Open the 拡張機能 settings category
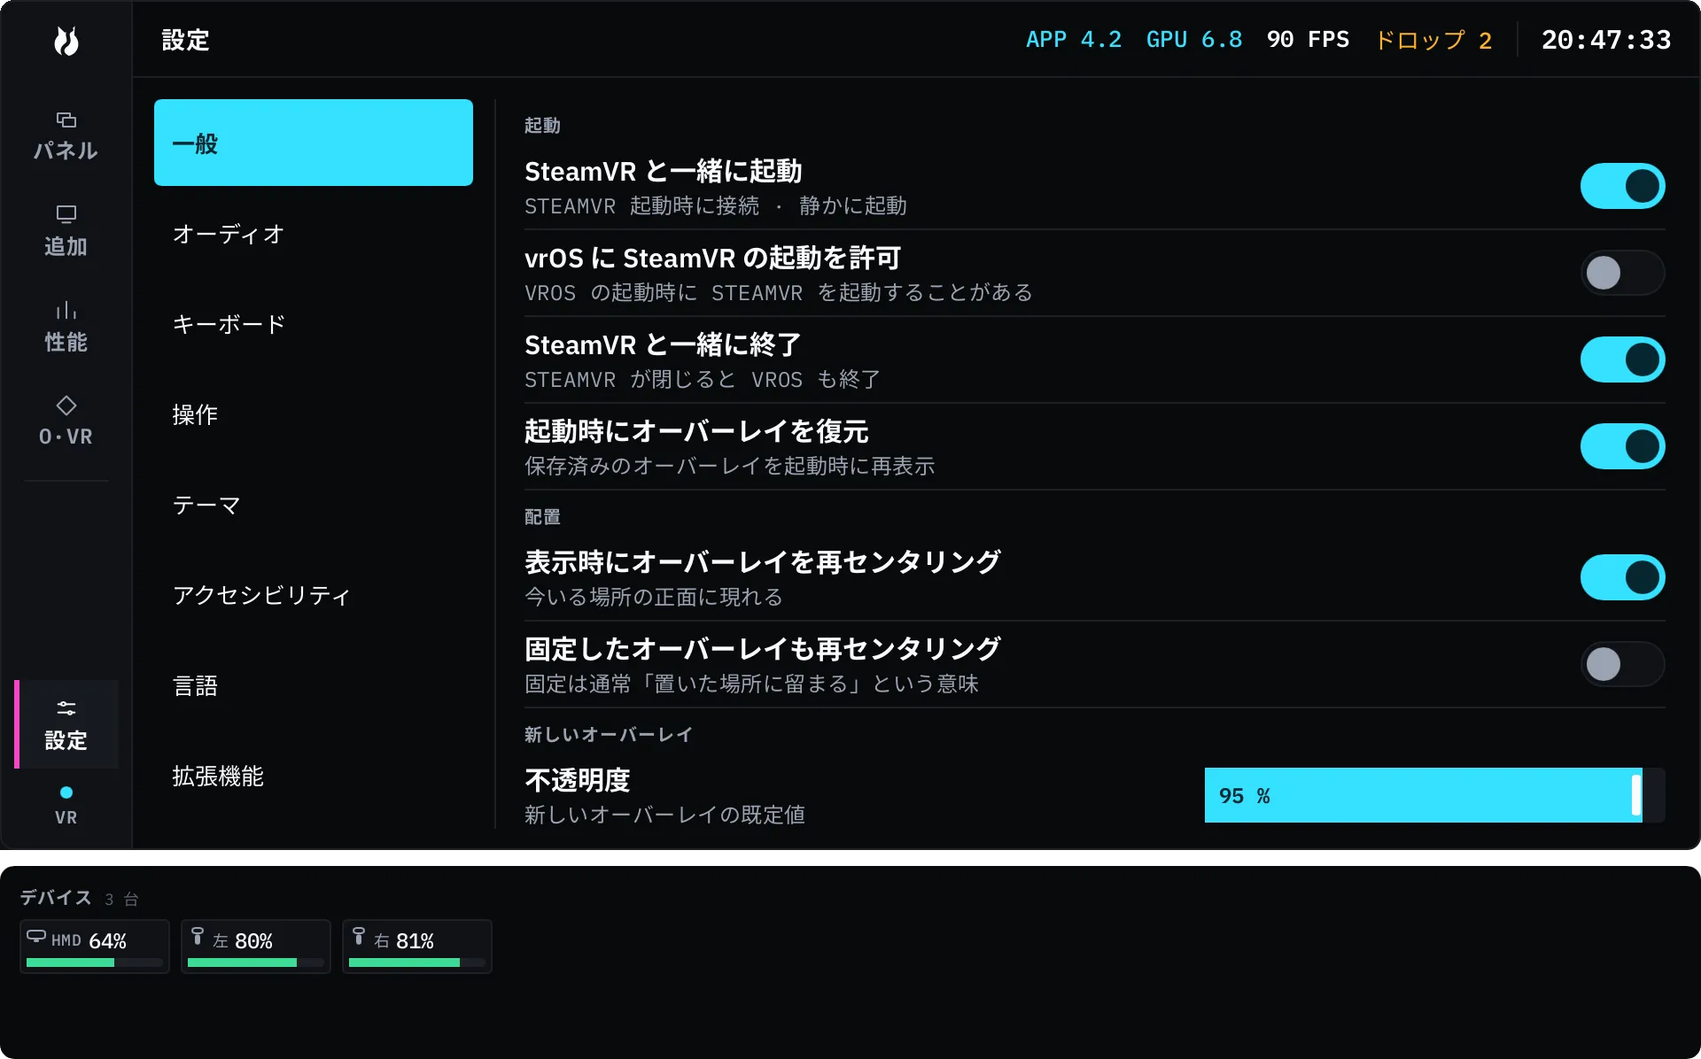This screenshot has width=1701, height=1059. 314,776
